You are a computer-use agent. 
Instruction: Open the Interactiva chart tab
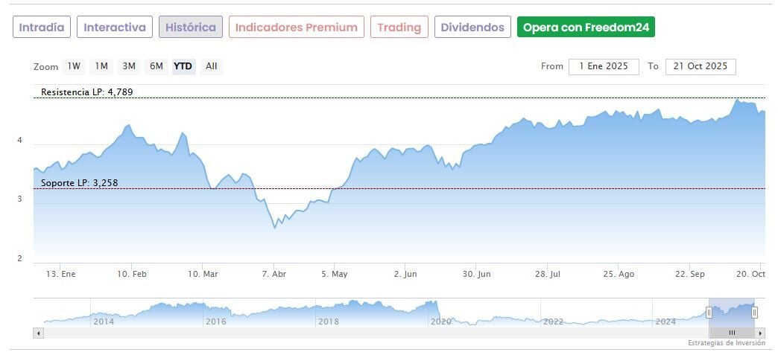click(115, 28)
